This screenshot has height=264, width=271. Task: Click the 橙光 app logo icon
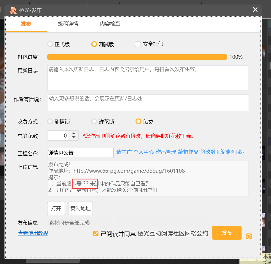(x=13, y=10)
